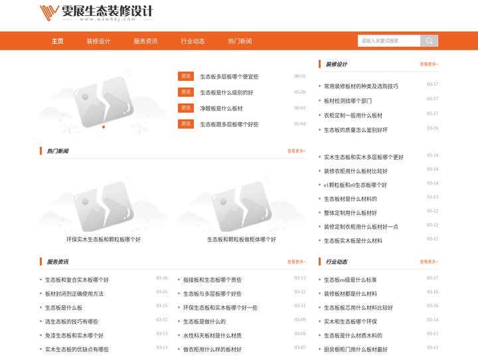The height and width of the screenshot is (358, 478).
Task: Click 查看更多 in the 装修设计 sidebar header
Action: [x=429, y=64]
